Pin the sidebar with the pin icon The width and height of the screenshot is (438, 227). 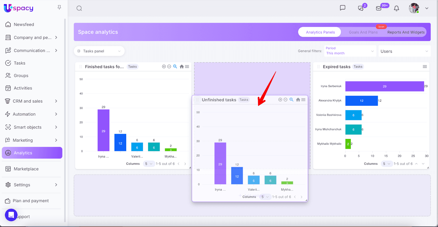point(59,7)
